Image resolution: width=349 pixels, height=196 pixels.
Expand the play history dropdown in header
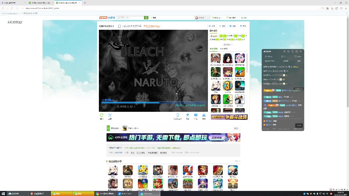[217, 17]
